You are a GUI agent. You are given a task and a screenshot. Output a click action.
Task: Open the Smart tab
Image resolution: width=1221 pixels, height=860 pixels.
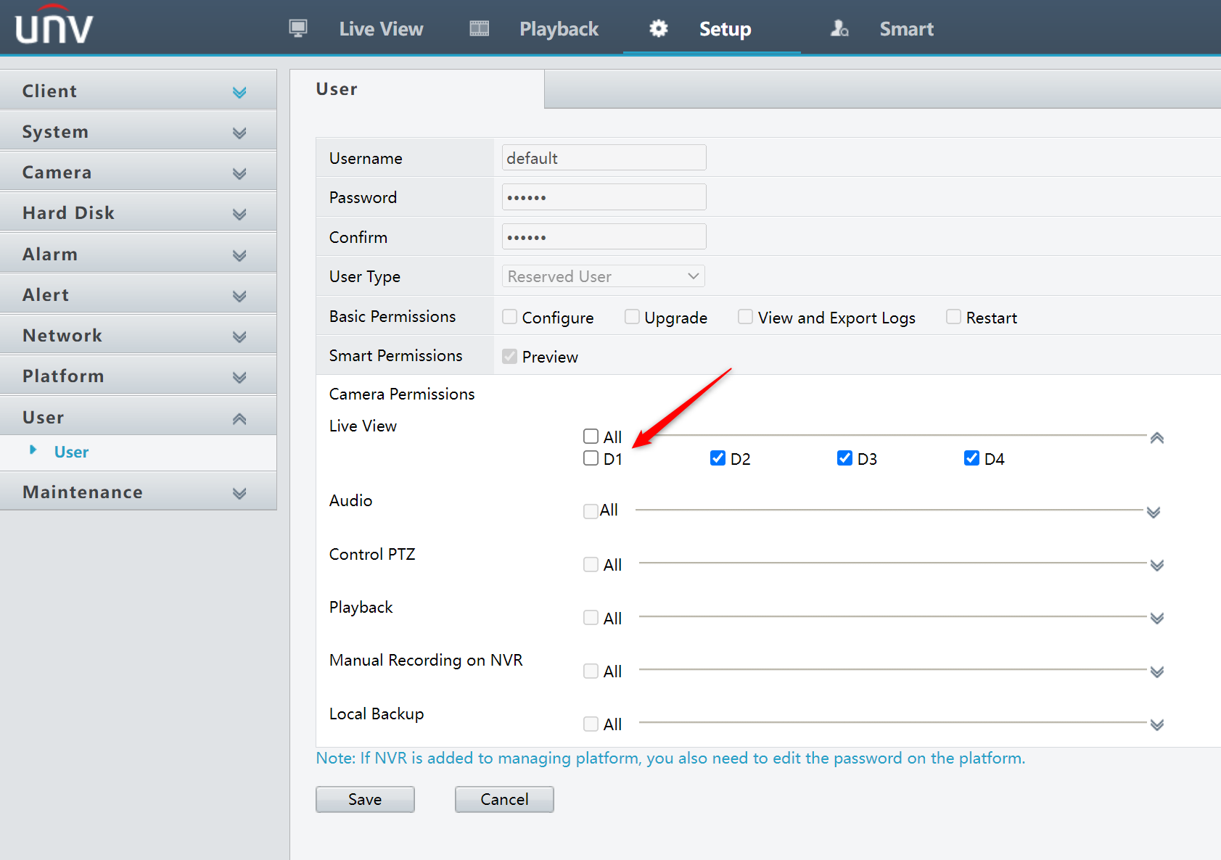coord(905,29)
